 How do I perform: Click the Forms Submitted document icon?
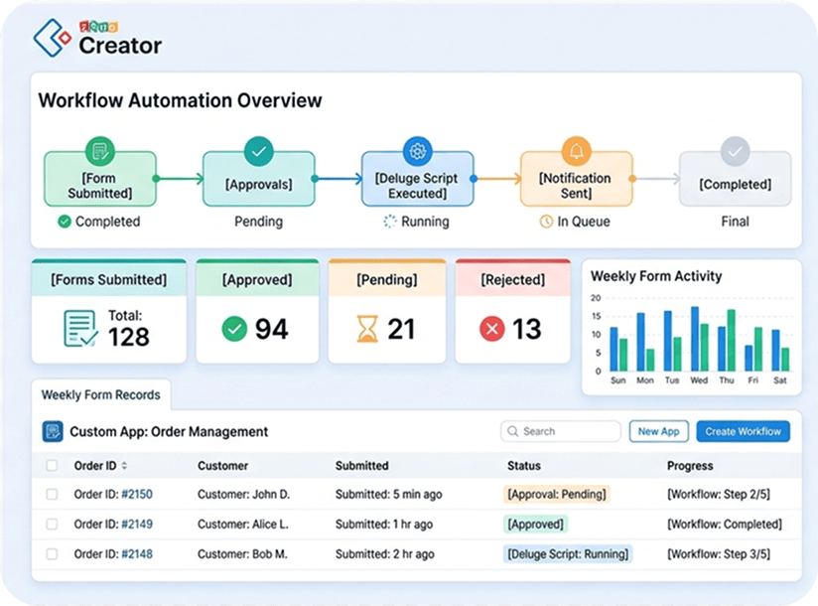[80, 329]
